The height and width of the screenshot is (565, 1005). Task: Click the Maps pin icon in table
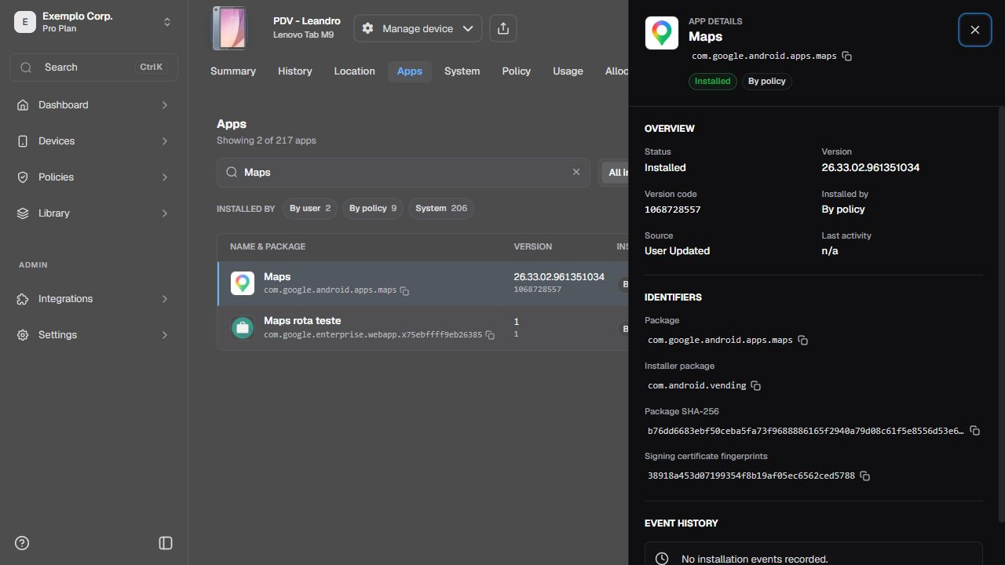pos(243,283)
